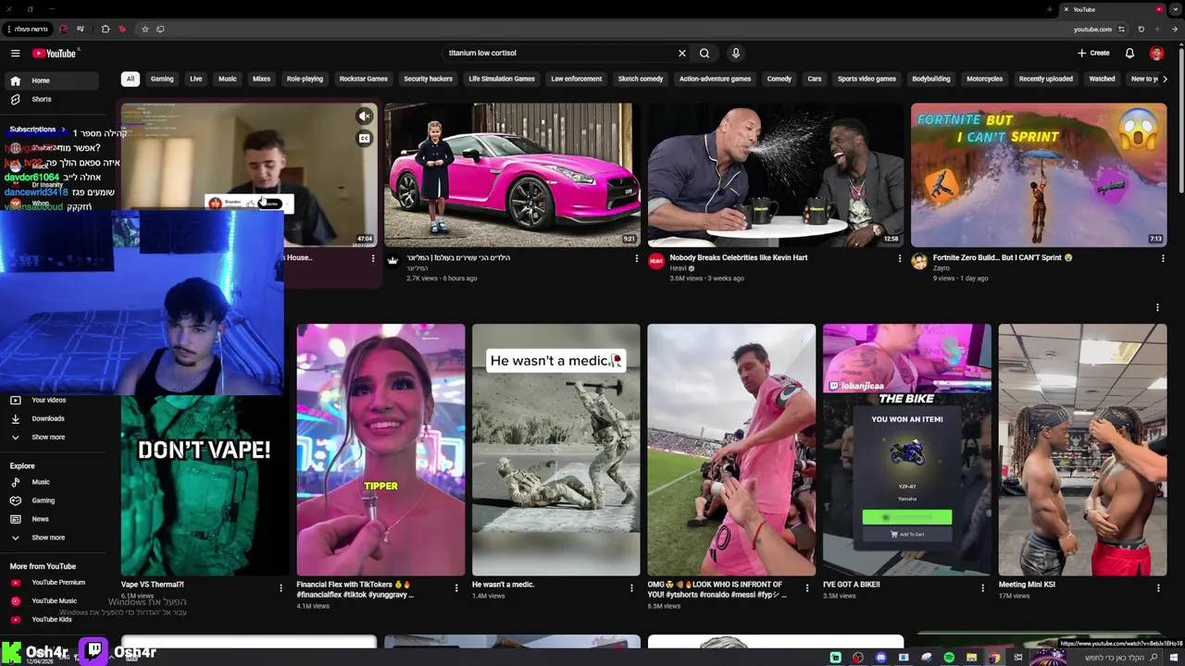This screenshot has height=666, width=1185.
Task: Open YouTube Kids link
Action: click(x=52, y=619)
